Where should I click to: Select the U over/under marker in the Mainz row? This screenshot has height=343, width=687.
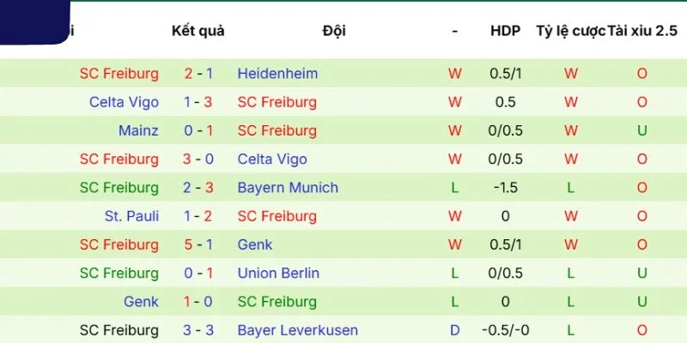tap(641, 130)
